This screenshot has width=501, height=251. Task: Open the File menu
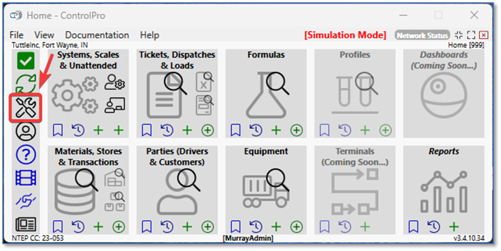tap(16, 35)
